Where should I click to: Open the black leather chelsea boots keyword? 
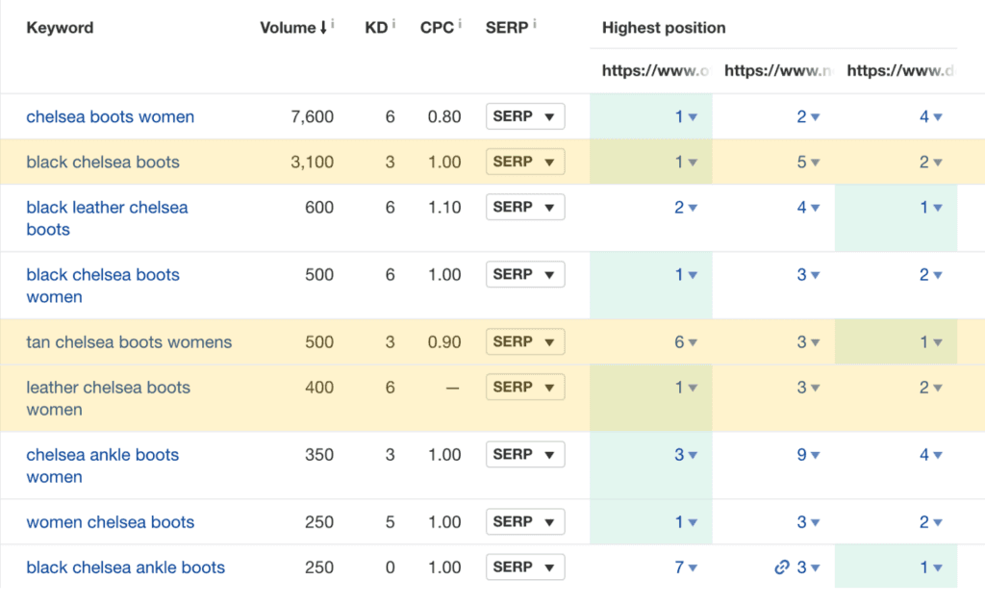tap(108, 218)
